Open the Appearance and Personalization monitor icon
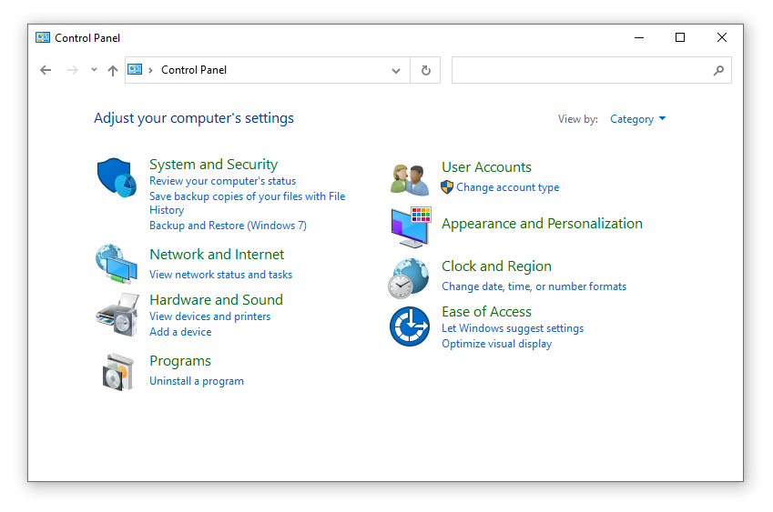Image resolution: width=773 pixels, height=512 pixels. coord(411,227)
